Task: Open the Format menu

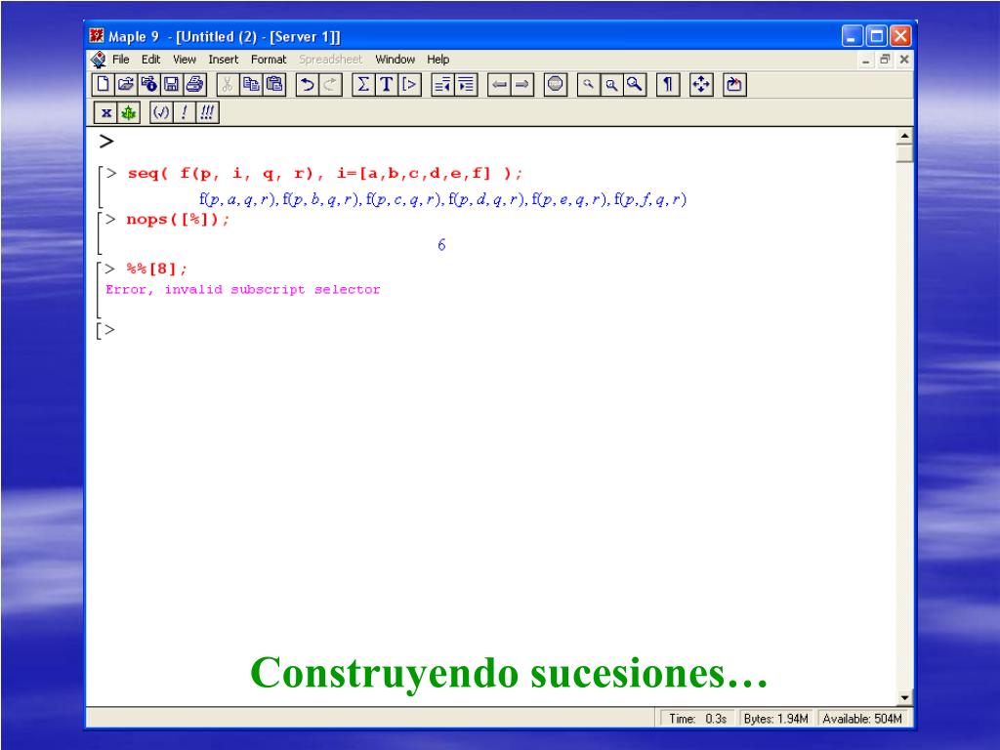Action: pos(269,60)
